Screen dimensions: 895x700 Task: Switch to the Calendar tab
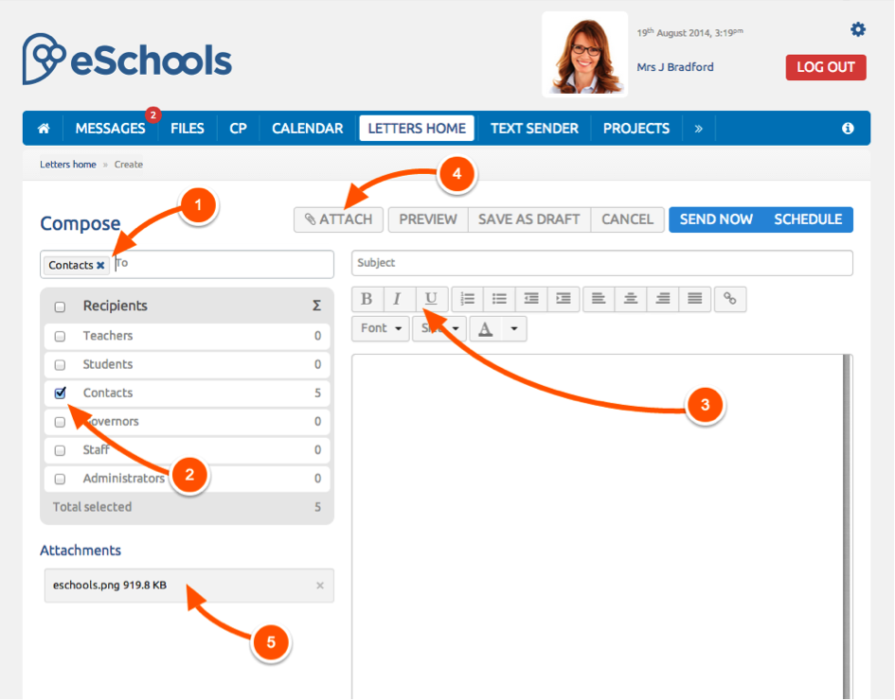tap(307, 129)
